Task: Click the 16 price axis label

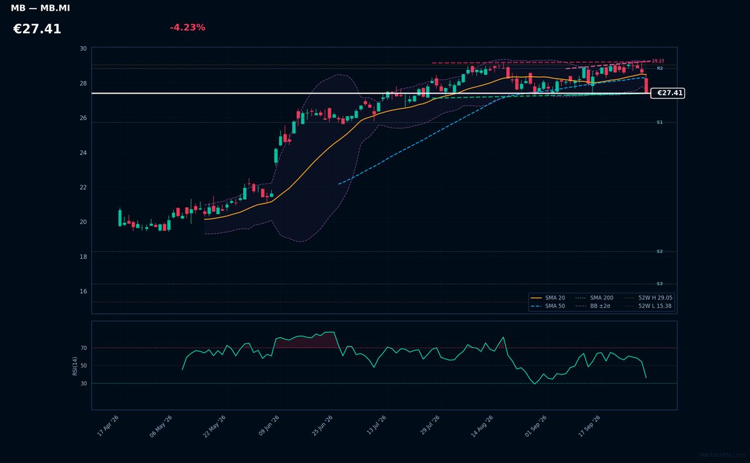Action: 83,291
